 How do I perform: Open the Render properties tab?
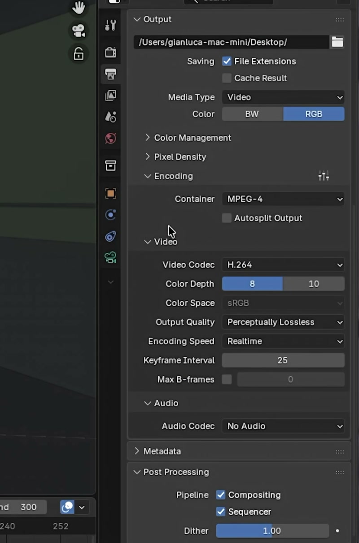pos(110,52)
